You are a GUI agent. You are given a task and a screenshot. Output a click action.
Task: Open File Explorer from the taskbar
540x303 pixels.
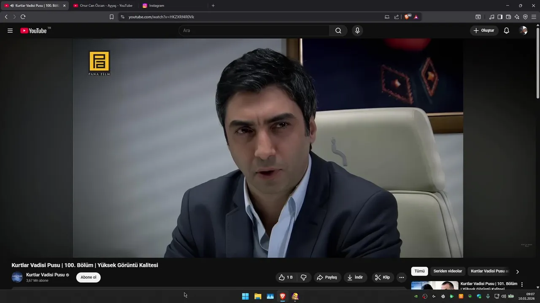[258, 296]
